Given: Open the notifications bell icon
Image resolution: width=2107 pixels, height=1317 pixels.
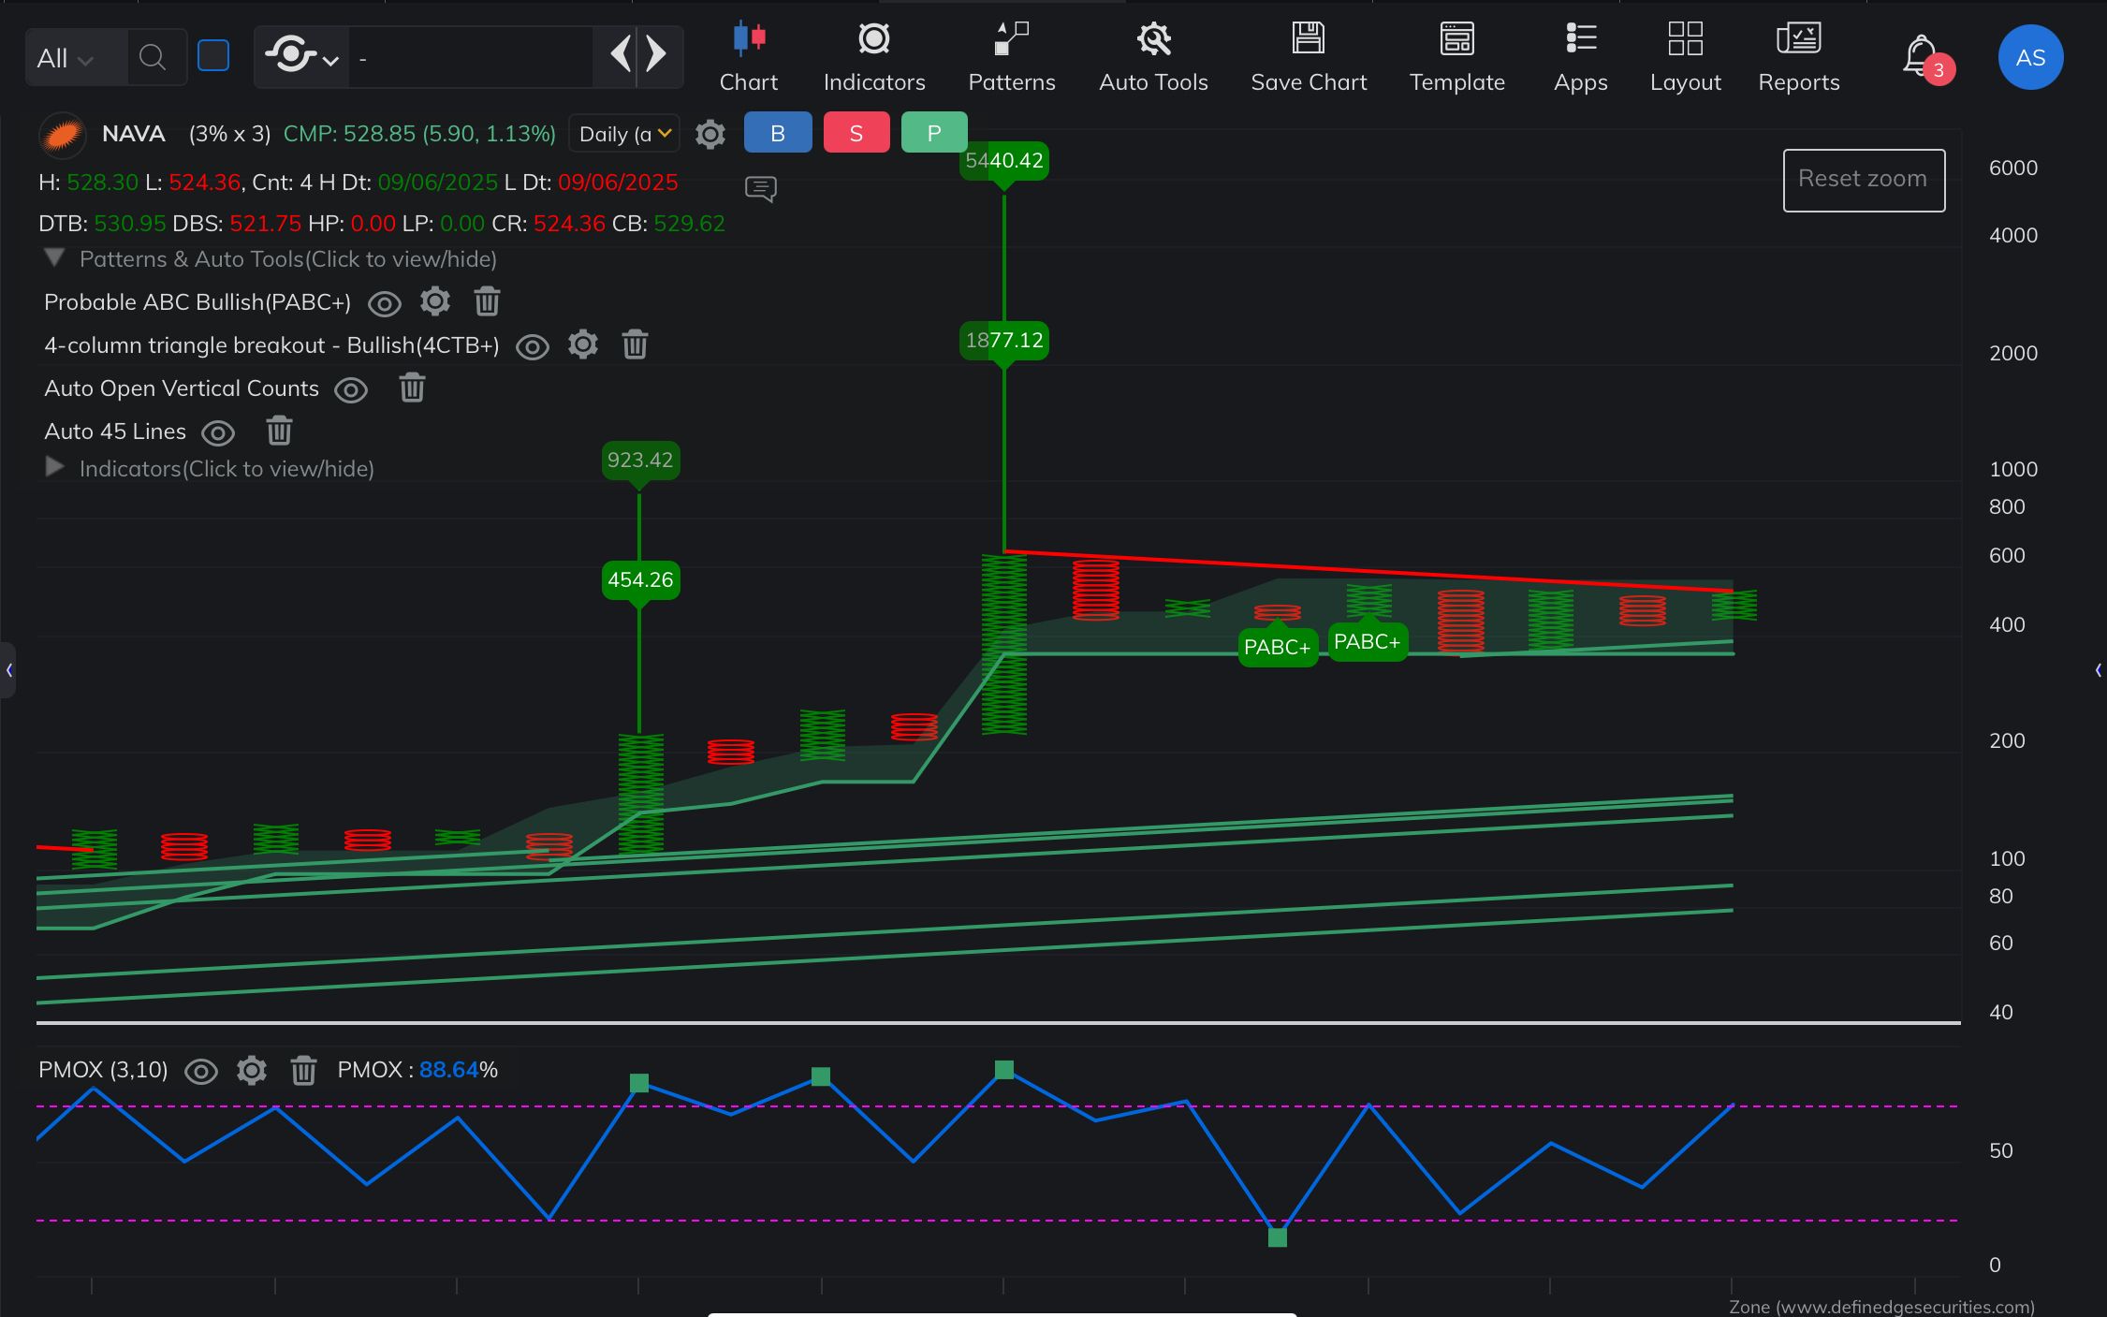Looking at the screenshot, I should coord(1921,56).
